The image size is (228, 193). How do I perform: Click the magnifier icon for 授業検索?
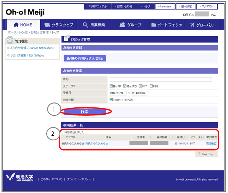(x=85, y=25)
